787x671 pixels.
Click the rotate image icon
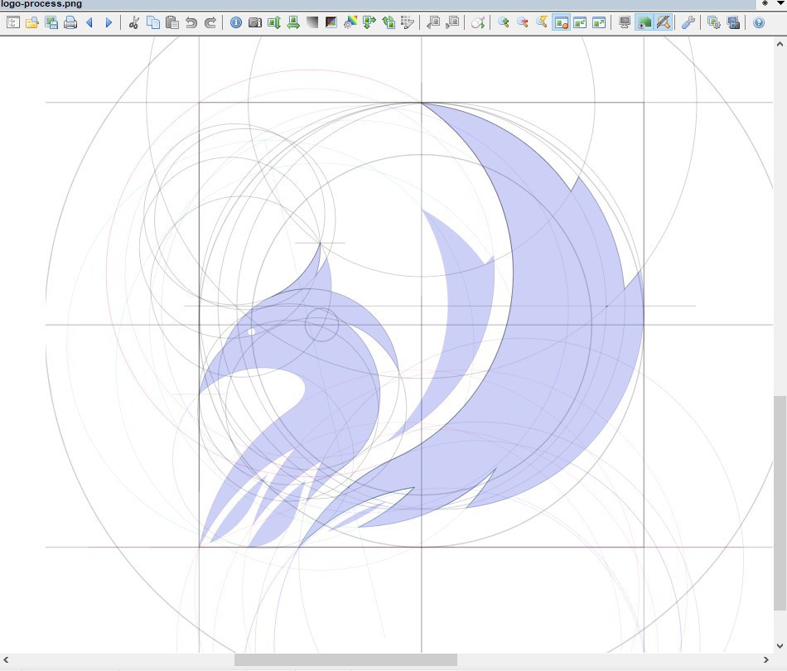pos(389,22)
